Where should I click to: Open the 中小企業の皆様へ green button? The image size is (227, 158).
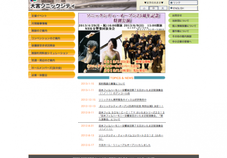coord(183,41)
